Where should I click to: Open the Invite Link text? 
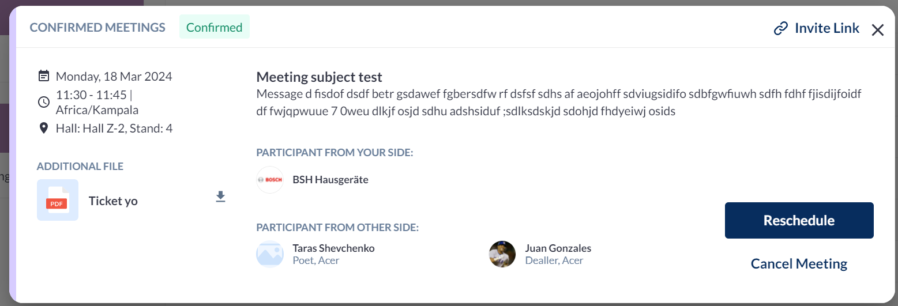(826, 28)
